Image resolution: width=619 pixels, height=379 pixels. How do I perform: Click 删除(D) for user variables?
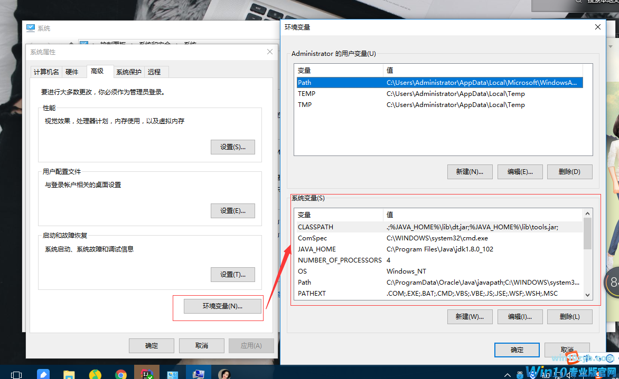569,171
